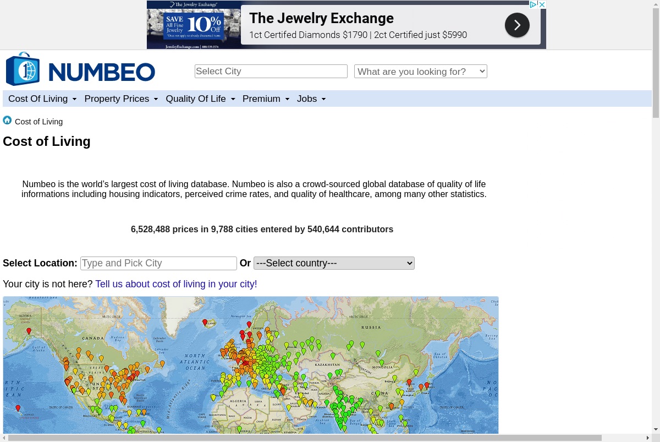
Task: Click the vertical scrollbar thumb
Action: [656, 62]
